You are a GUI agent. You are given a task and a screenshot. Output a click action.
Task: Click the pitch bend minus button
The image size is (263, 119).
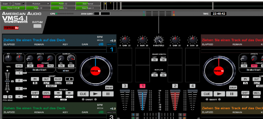tap(5, 97)
